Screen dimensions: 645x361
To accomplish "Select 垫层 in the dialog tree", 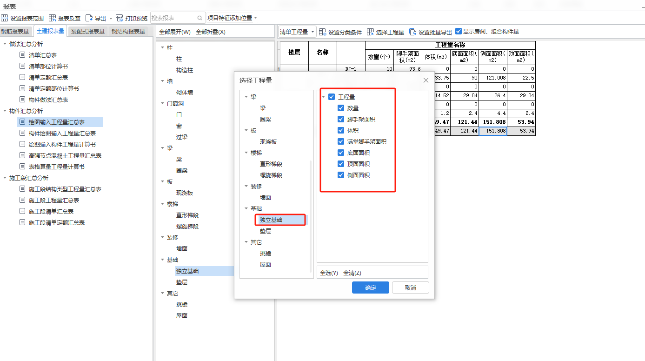I will tap(266, 231).
